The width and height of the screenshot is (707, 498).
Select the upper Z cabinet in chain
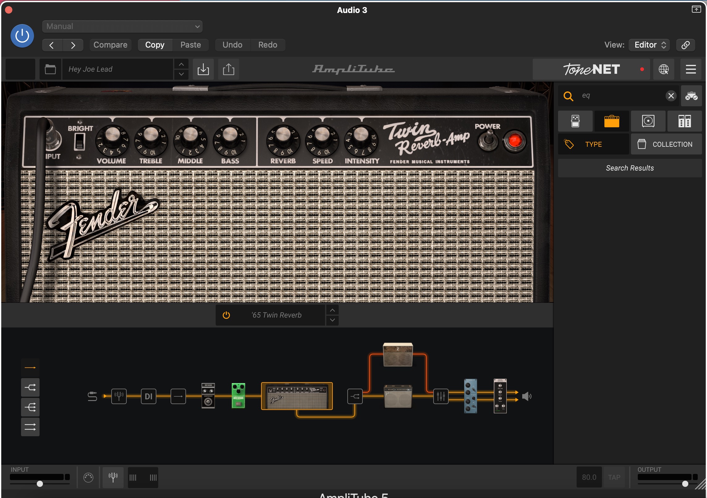398,355
